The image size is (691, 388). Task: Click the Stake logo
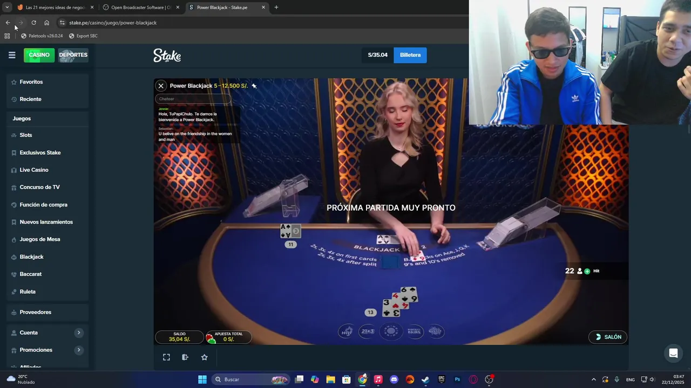[167, 56]
